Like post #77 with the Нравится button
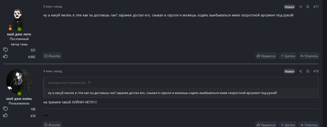327x127 pixels. [x=266, y=56]
